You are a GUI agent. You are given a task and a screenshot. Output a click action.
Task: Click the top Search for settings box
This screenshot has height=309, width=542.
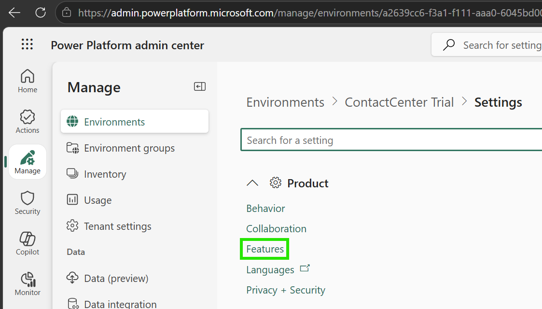coord(486,44)
